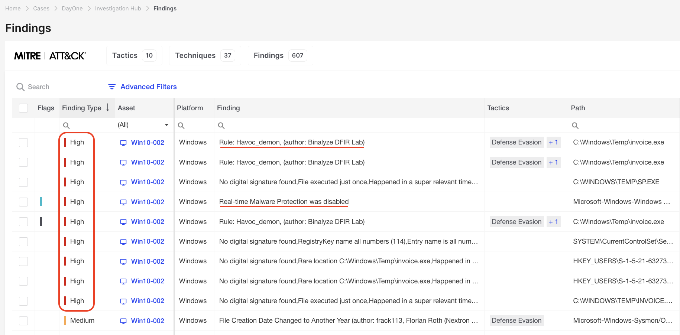Toggle the select-all checkbox in header
The width and height of the screenshot is (680, 335).
click(23, 108)
